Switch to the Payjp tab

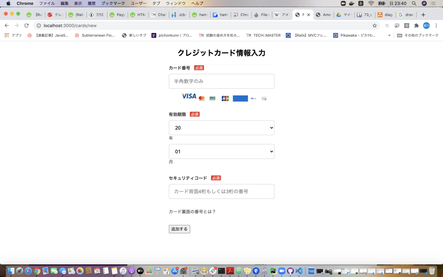(117, 15)
